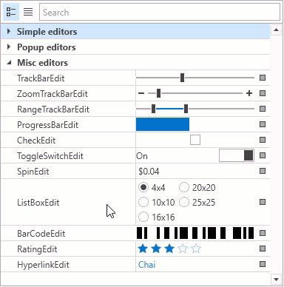284x287 pixels.
Task: Select the RangeTrackBarEdit row label
Action: [x=53, y=109]
